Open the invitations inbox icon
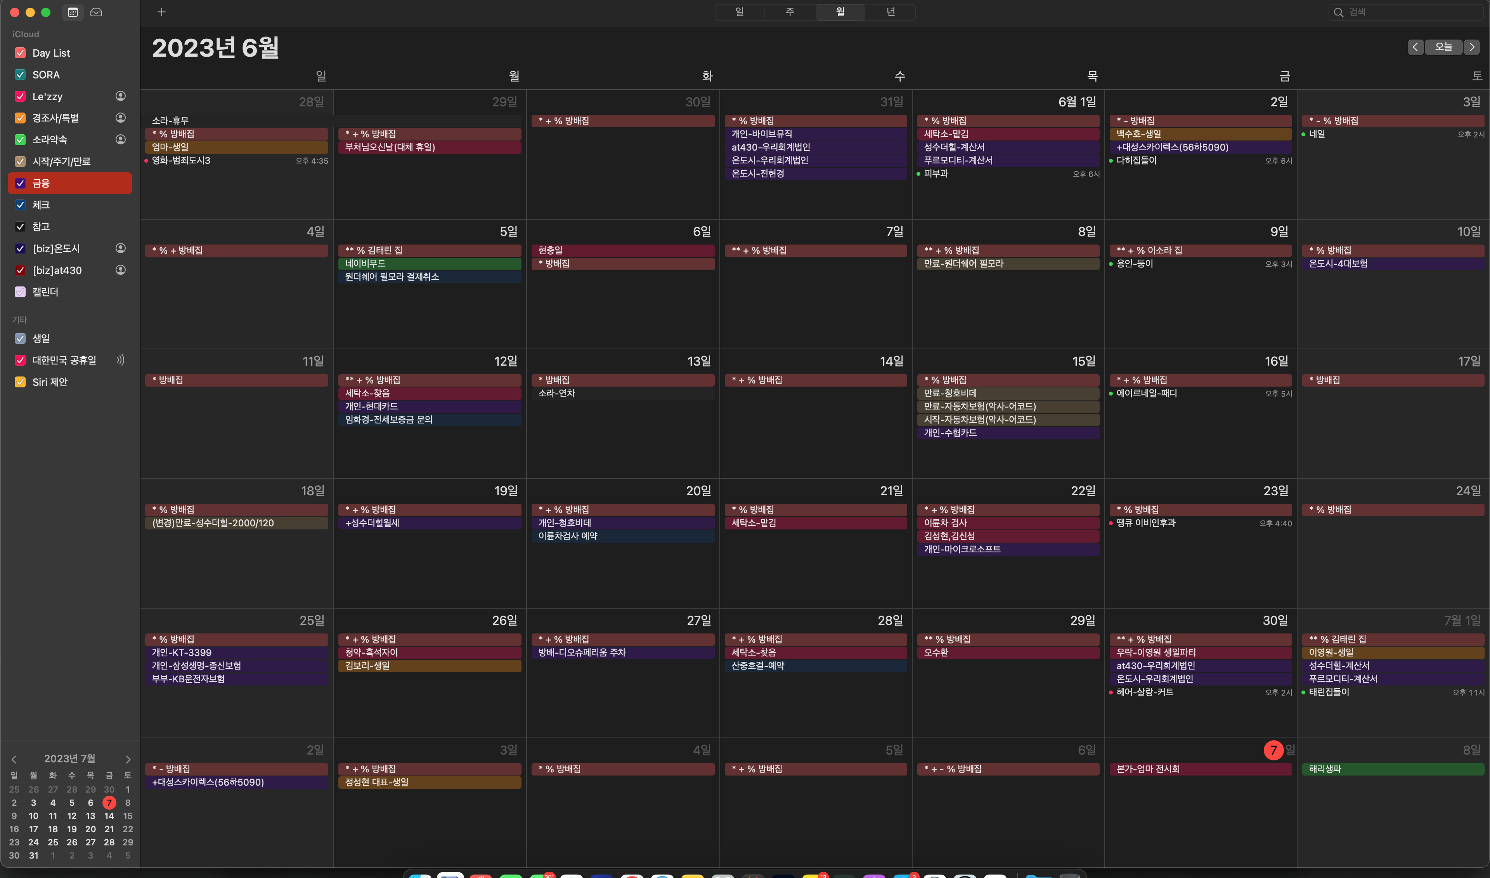The image size is (1490, 878). pyautogui.click(x=96, y=12)
